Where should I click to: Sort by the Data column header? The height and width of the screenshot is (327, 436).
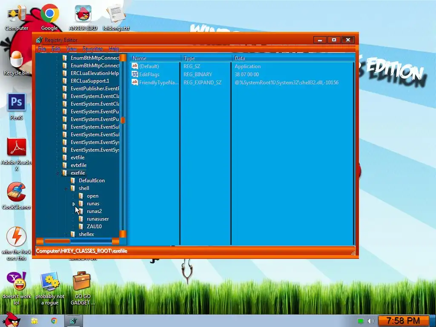(x=293, y=58)
